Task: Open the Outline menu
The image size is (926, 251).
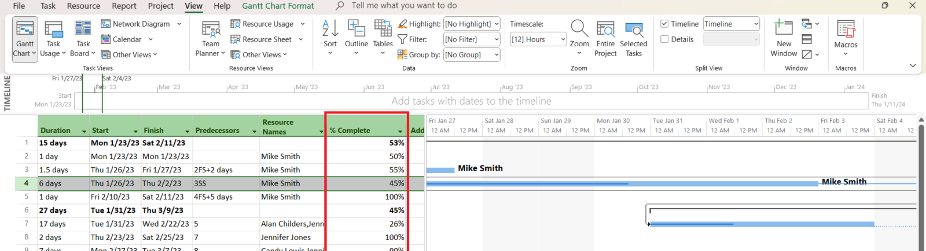Action: click(x=357, y=38)
